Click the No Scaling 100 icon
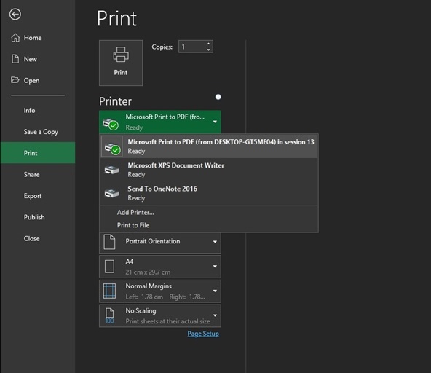This screenshot has height=373, width=431. click(x=109, y=315)
